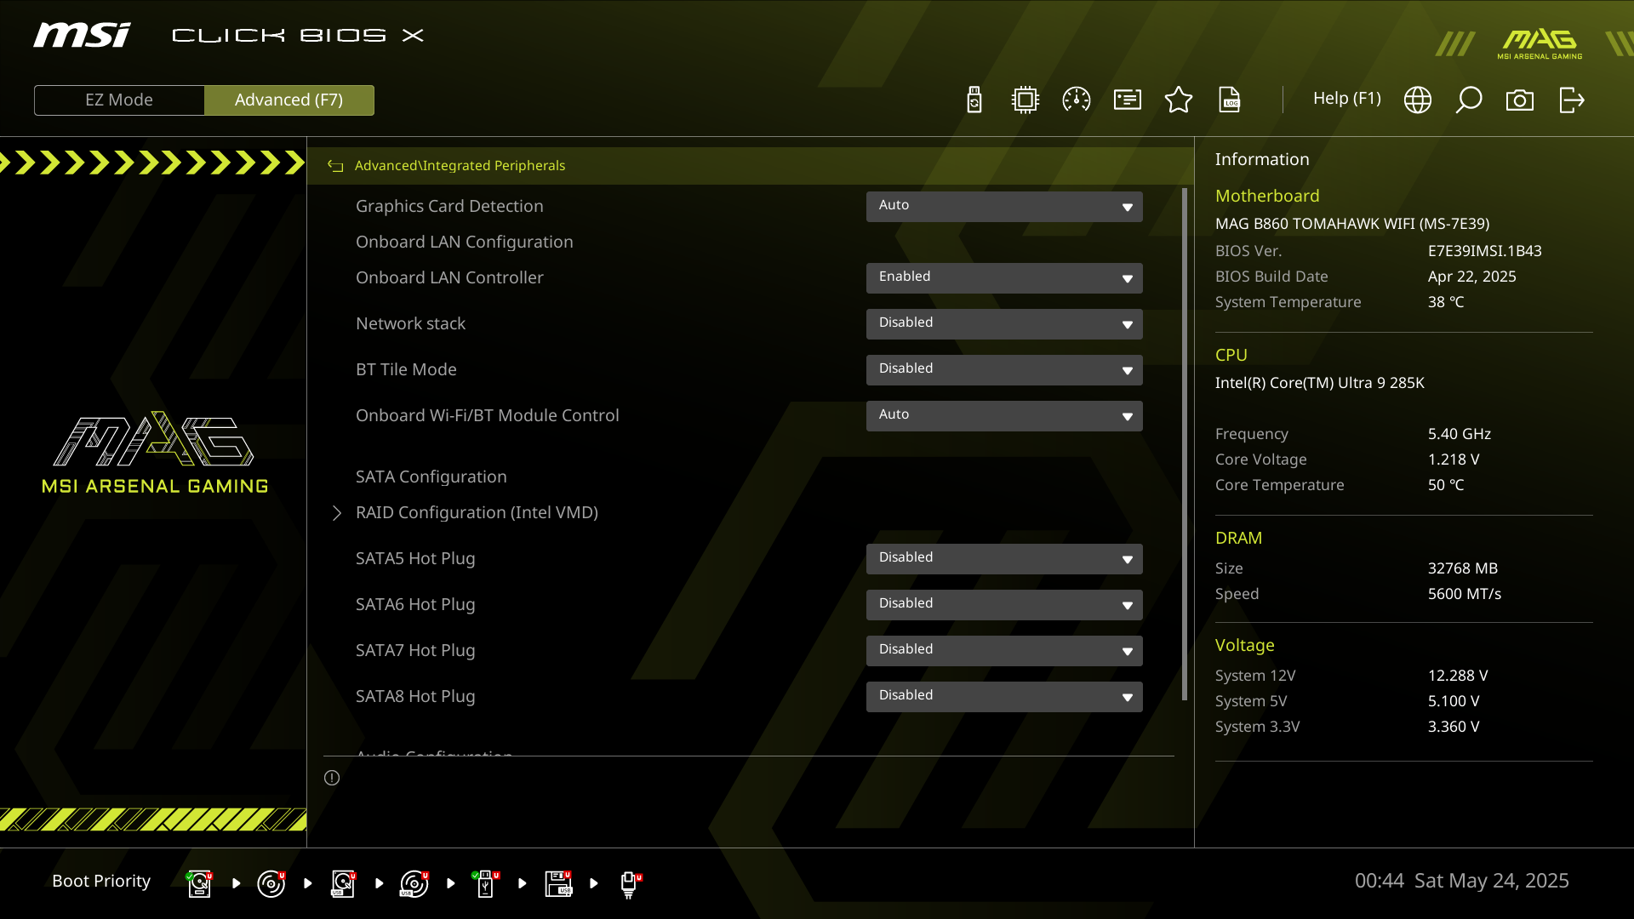Image resolution: width=1634 pixels, height=919 pixels.
Task: Expand RAID Configuration (Intel VMD) submenu
Action: (x=477, y=512)
